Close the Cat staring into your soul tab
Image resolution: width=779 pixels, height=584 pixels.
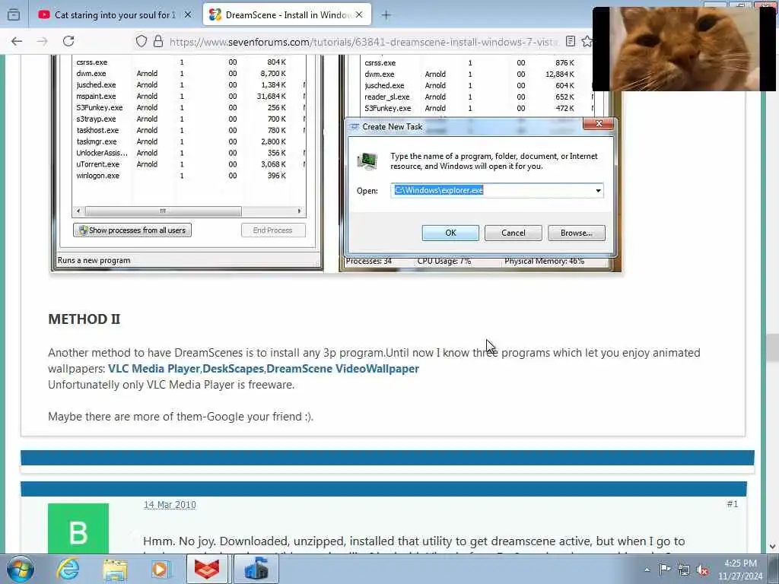click(188, 15)
